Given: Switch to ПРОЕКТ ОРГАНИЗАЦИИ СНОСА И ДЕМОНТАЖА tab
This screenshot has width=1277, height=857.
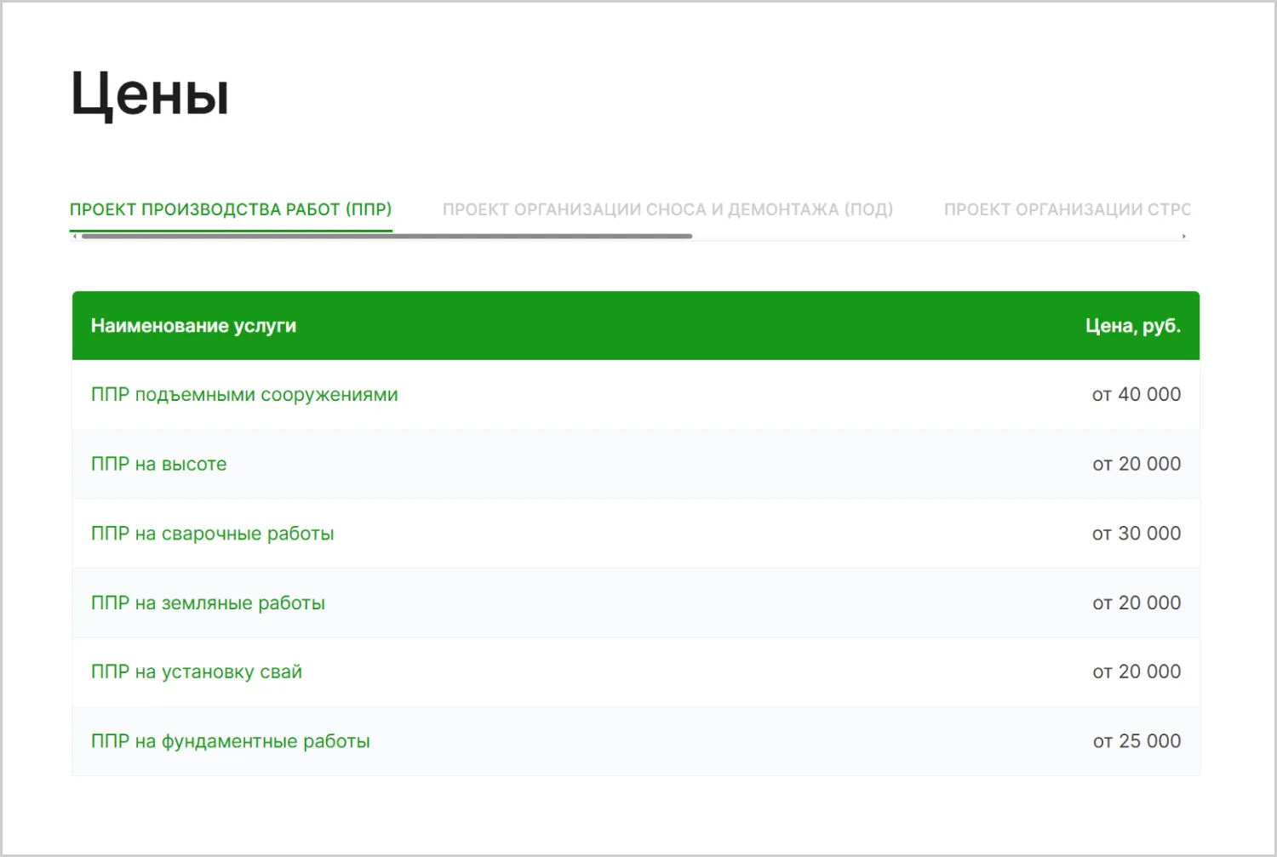Looking at the screenshot, I should point(667,209).
